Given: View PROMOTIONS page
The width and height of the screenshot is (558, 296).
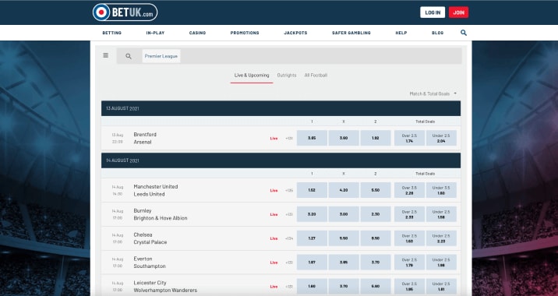Looking at the screenshot, I should pos(245,33).
